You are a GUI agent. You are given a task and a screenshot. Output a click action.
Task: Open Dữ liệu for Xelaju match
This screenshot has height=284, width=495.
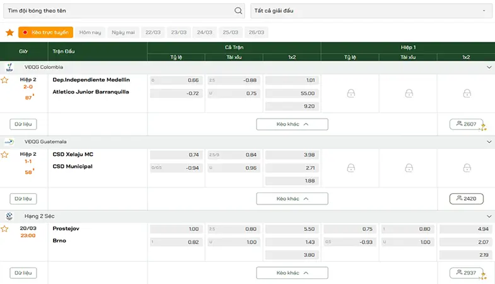coord(23,199)
